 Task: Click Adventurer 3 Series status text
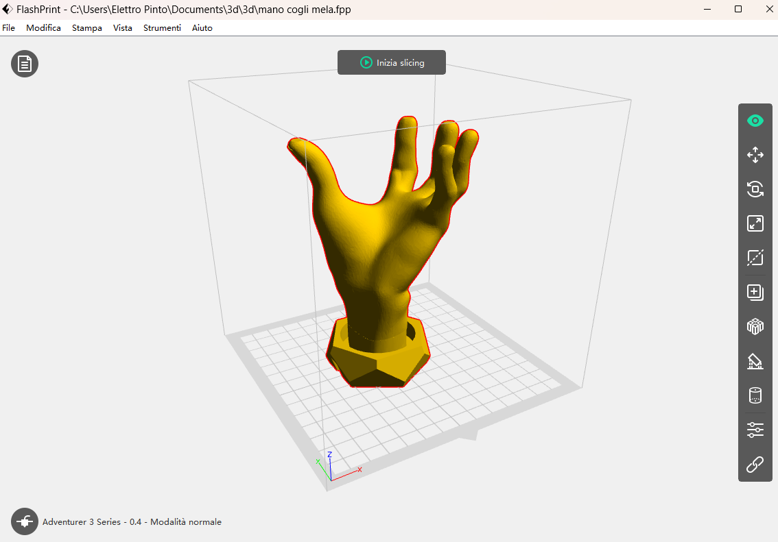[x=132, y=522]
